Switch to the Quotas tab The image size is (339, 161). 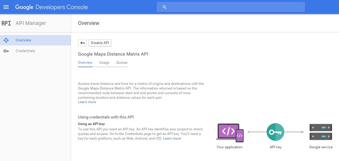(122, 63)
